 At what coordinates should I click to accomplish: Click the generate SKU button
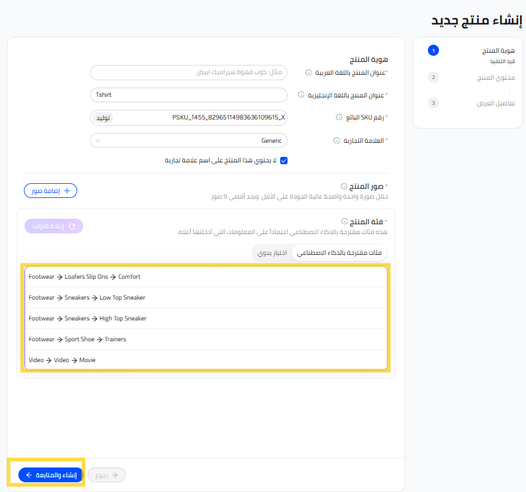pyautogui.click(x=102, y=117)
